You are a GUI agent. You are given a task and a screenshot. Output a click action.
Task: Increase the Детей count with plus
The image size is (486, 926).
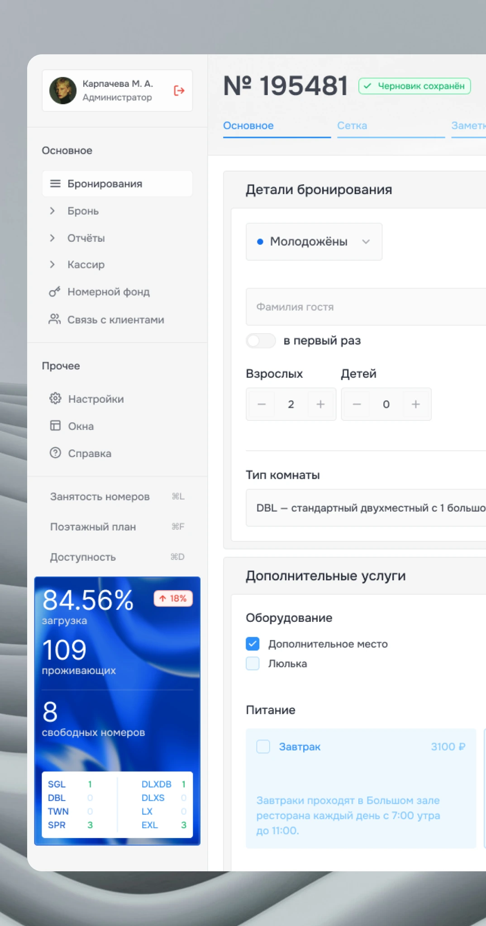point(415,404)
